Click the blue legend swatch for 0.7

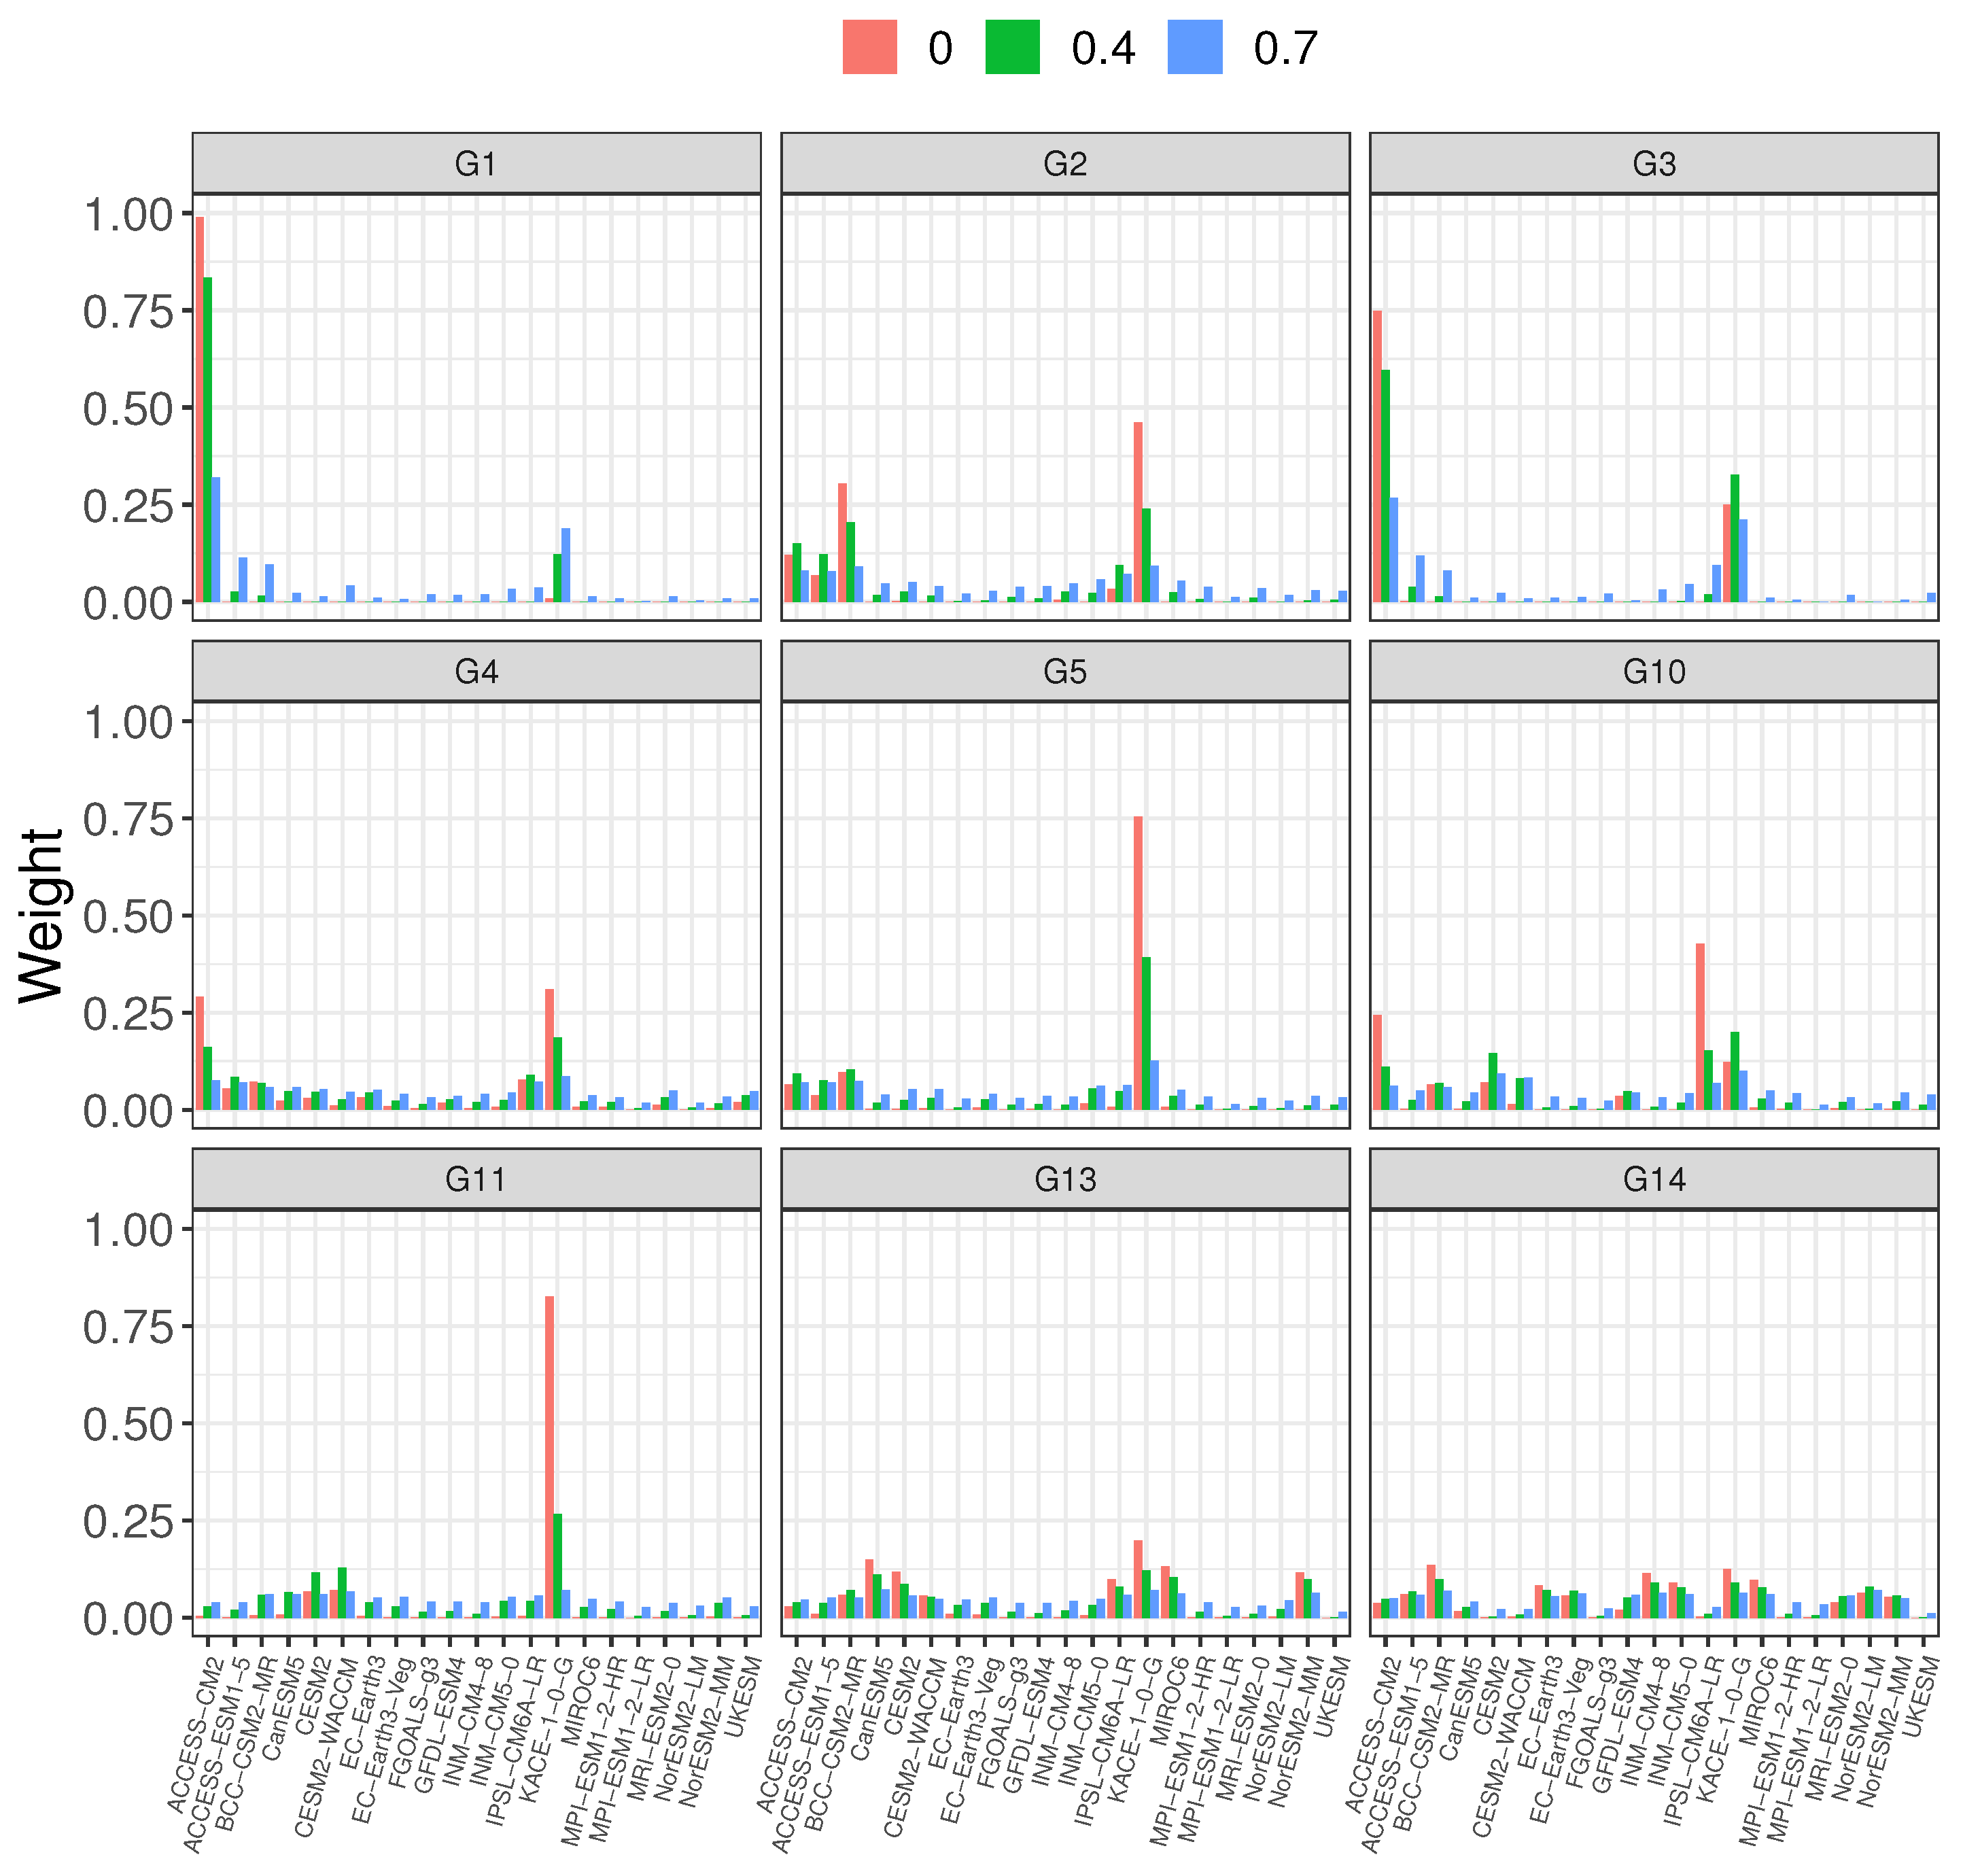tap(1194, 47)
